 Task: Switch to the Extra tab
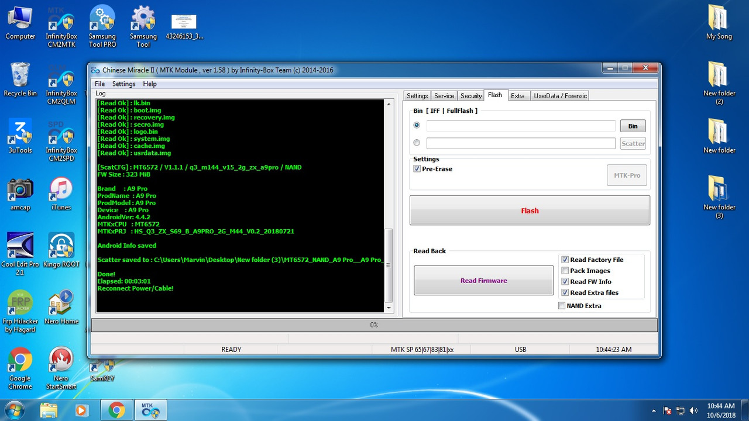pyautogui.click(x=518, y=96)
